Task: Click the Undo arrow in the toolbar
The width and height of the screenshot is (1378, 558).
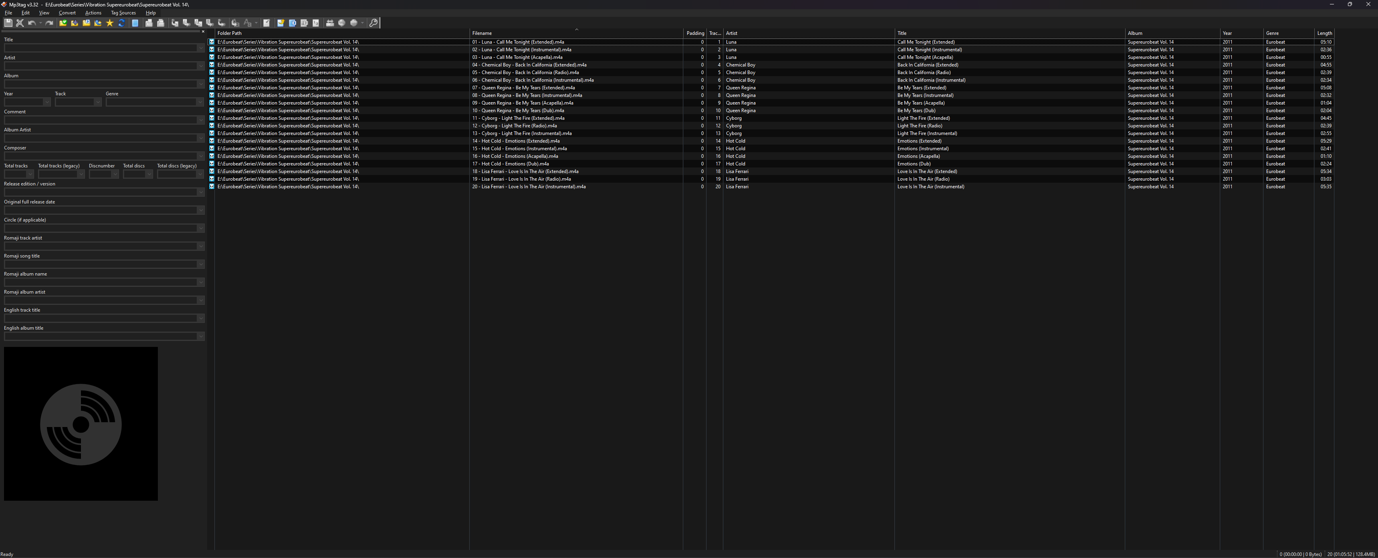Action: click(x=32, y=23)
